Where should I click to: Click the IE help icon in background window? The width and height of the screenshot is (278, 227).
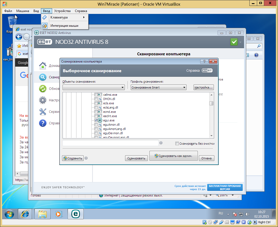(256, 55)
